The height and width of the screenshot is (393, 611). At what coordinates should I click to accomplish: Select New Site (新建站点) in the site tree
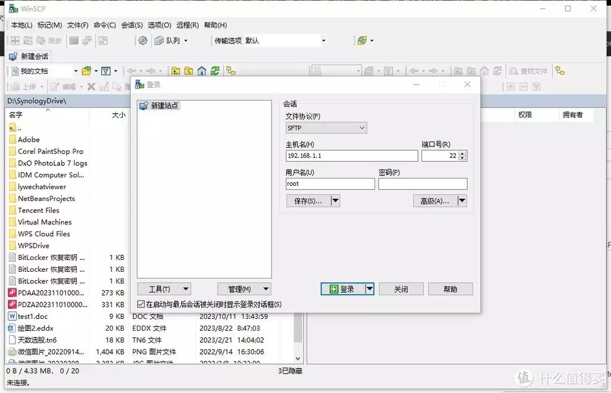point(160,106)
